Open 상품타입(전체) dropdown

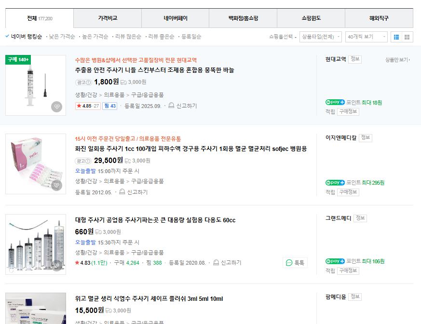point(320,37)
